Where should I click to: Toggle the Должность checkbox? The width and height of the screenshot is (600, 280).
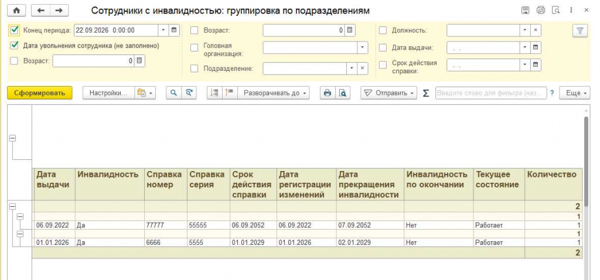point(383,30)
